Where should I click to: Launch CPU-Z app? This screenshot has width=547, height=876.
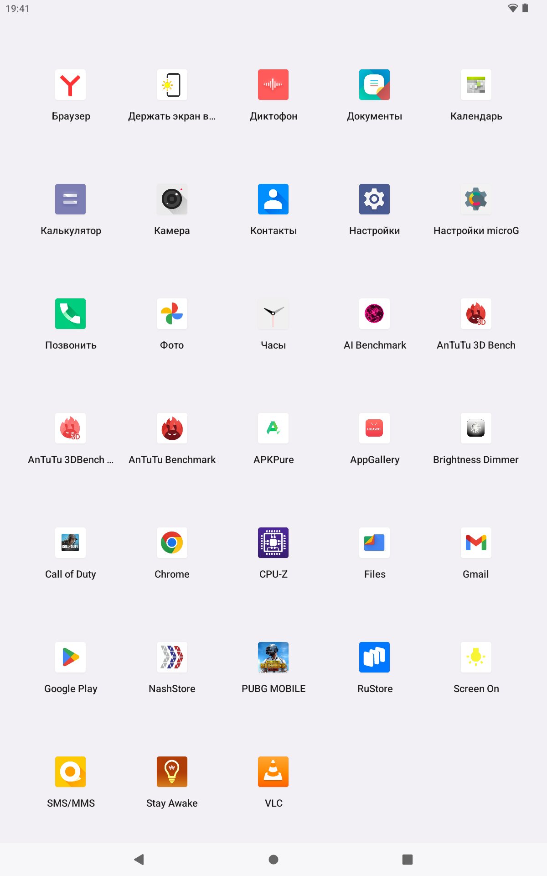point(273,543)
